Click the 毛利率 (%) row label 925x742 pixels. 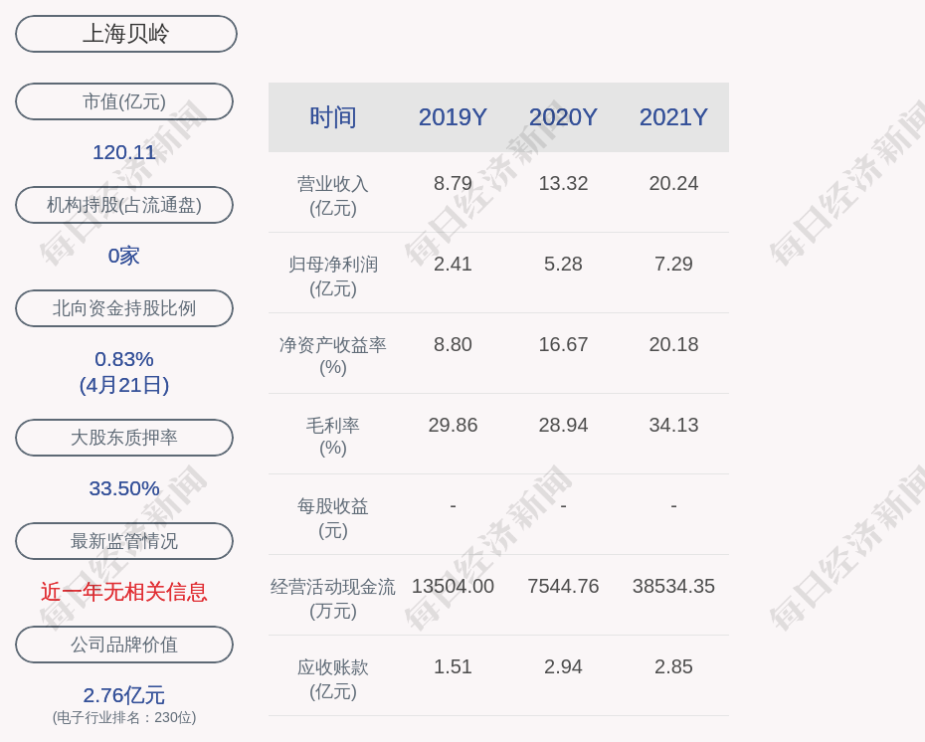click(x=333, y=437)
